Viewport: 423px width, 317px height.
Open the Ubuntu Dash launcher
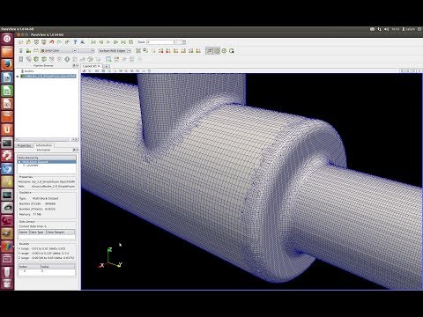(x=7, y=39)
